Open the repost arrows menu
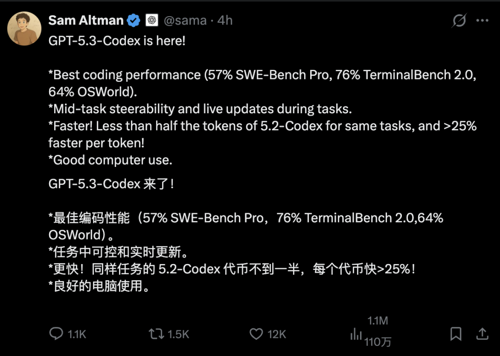 pos(156,334)
